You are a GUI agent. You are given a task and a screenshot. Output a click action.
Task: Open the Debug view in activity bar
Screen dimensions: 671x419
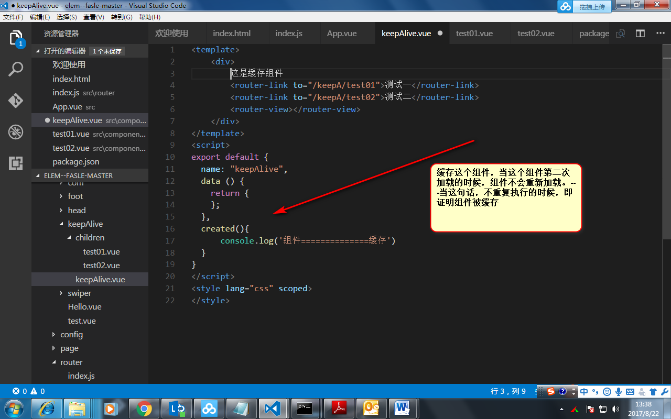(x=16, y=131)
